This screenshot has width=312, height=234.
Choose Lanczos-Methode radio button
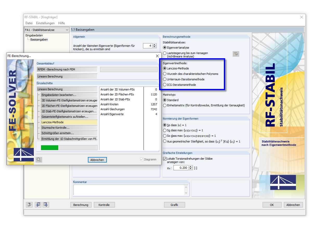(x=165, y=68)
